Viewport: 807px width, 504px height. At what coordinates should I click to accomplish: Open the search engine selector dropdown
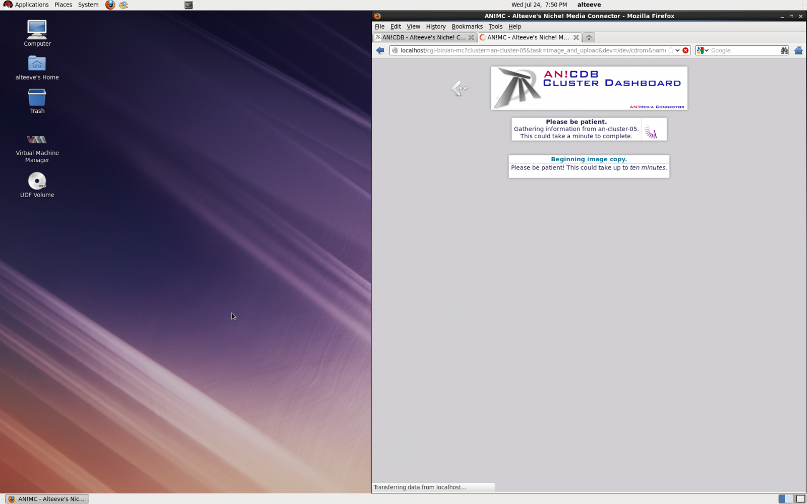pos(702,50)
